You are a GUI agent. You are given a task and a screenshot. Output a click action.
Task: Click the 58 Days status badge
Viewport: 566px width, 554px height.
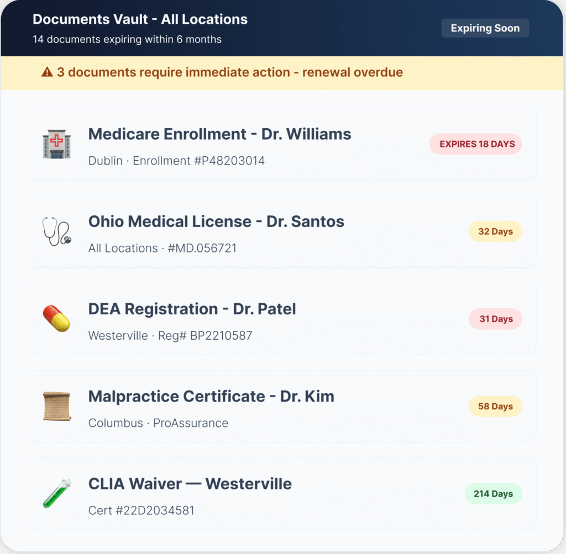[495, 407]
